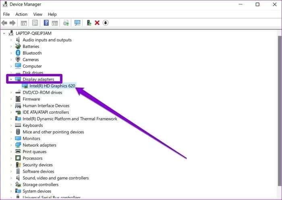282x200 pixels.
Task: Click the down arrow circular toolbar icon
Action: 106,23
